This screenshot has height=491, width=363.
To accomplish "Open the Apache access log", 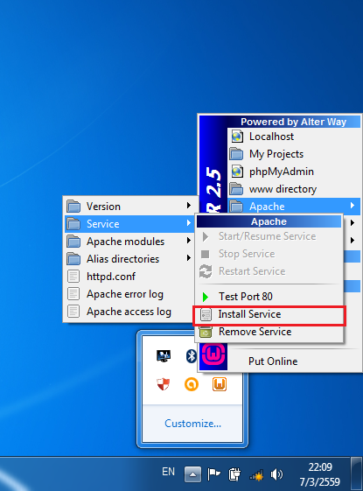I will tap(129, 312).
